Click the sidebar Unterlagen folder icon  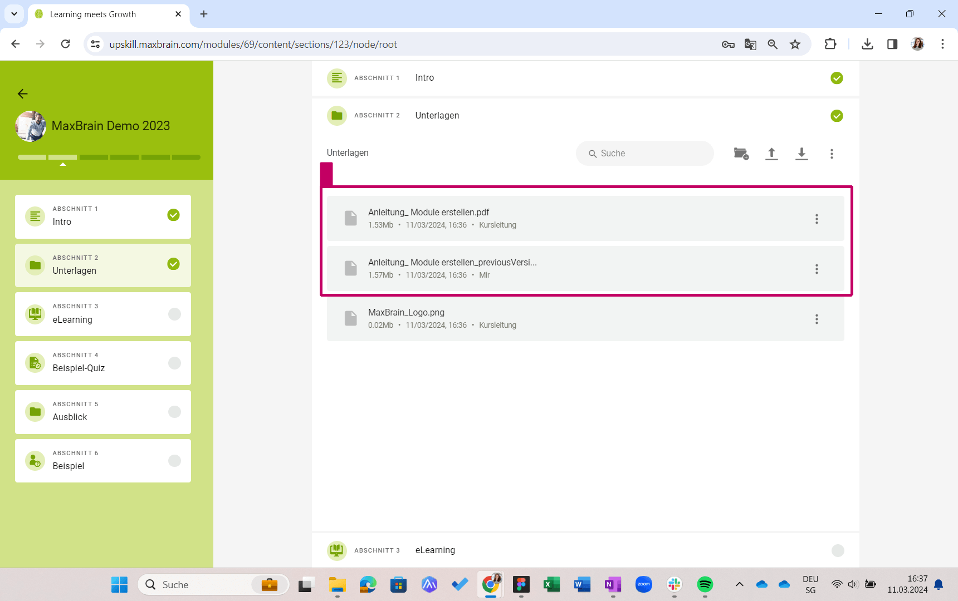(35, 265)
